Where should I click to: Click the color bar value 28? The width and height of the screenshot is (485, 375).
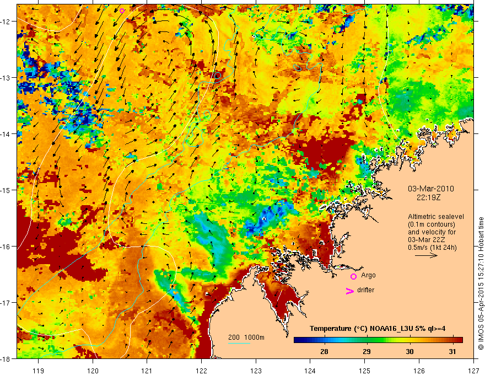[x=324, y=351]
